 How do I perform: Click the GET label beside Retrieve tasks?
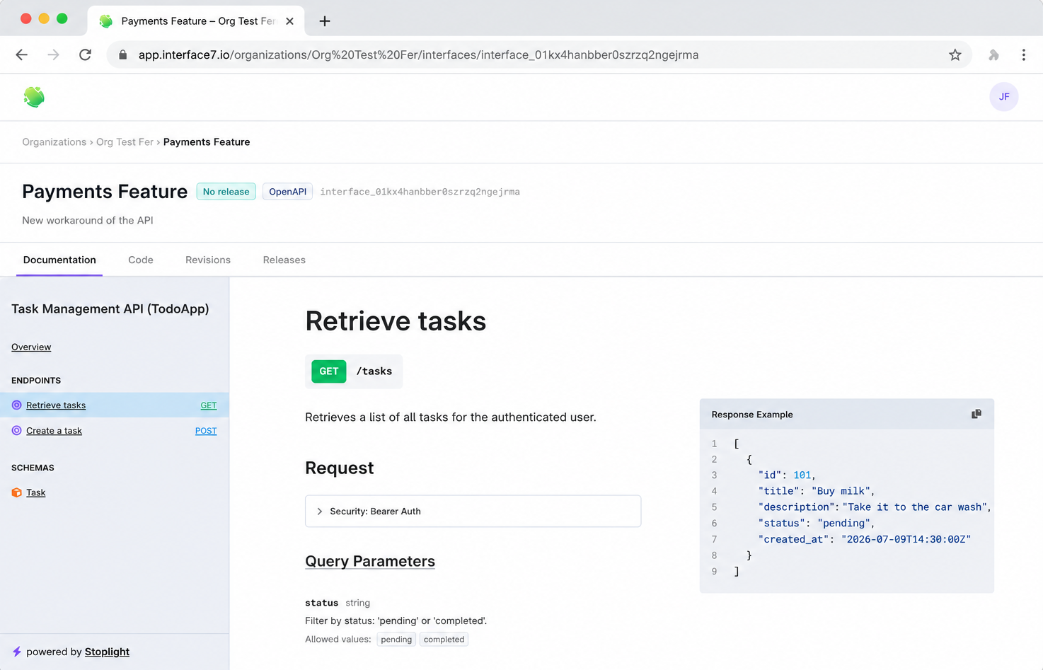point(209,405)
